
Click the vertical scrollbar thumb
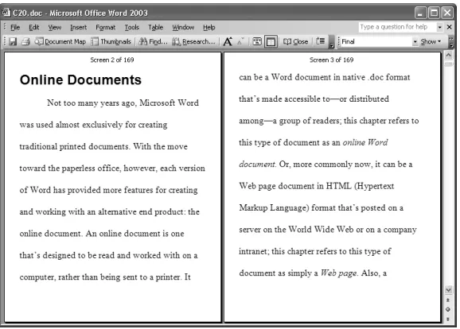[x=448, y=64]
